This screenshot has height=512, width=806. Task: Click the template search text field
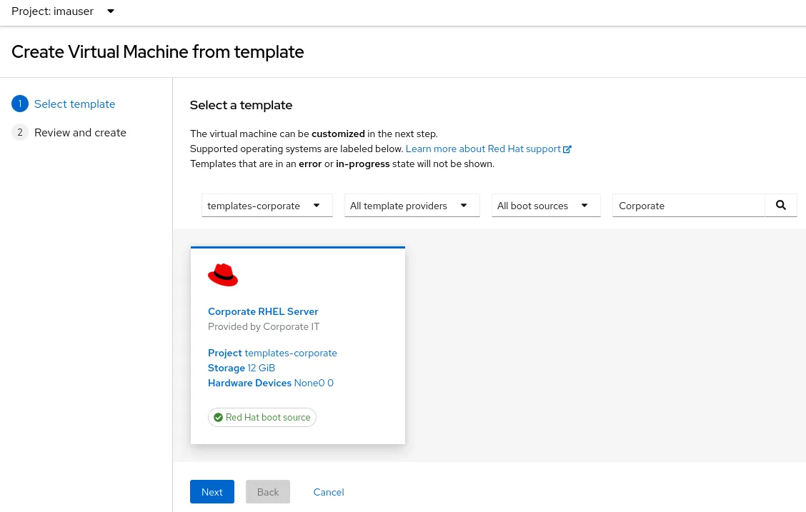coord(688,206)
